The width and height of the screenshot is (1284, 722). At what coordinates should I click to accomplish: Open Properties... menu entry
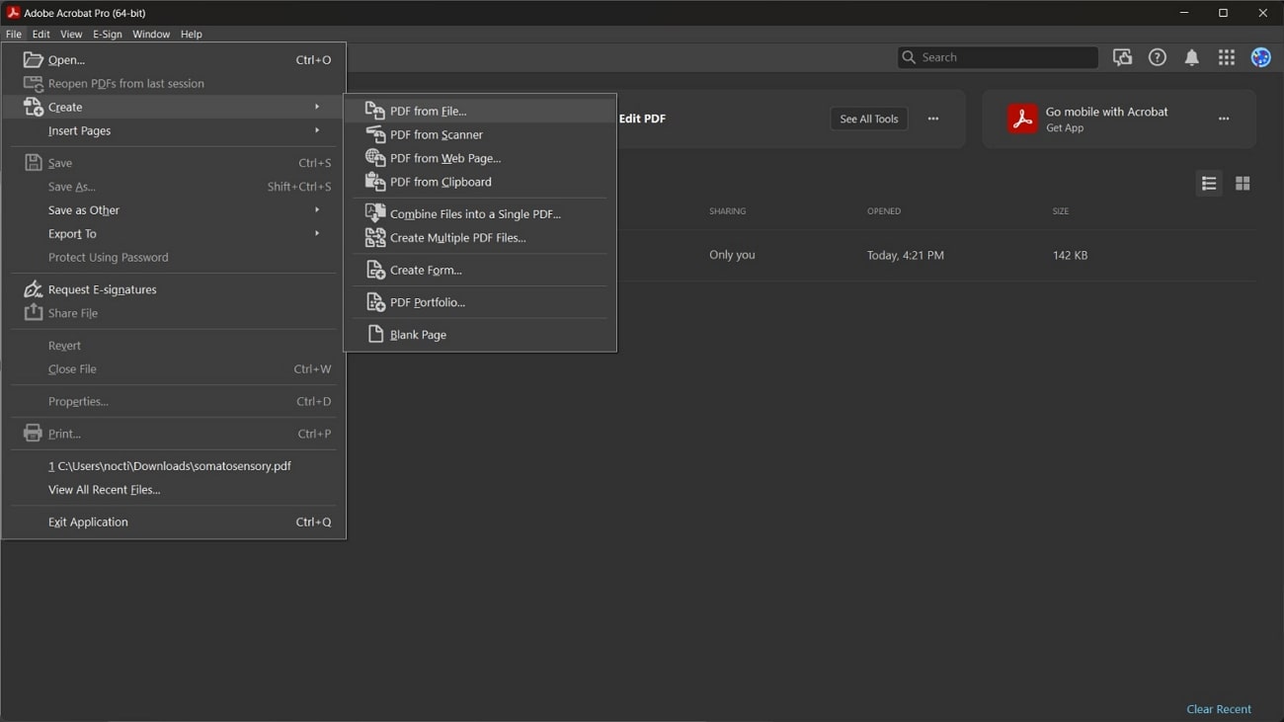pyautogui.click(x=174, y=401)
